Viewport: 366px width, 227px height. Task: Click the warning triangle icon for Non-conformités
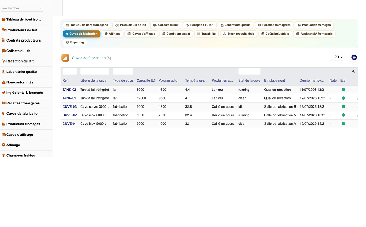pos(4,82)
